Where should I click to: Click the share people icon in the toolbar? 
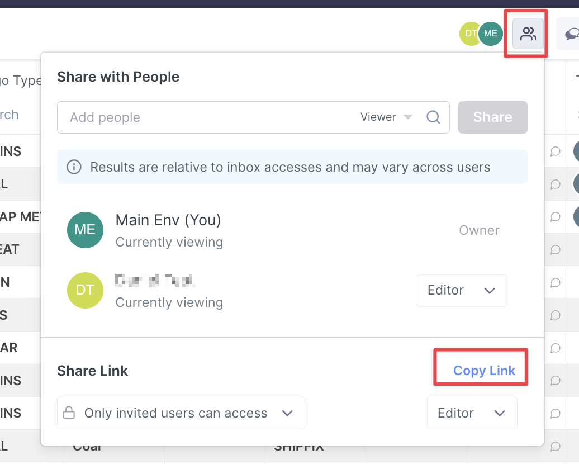(528, 34)
